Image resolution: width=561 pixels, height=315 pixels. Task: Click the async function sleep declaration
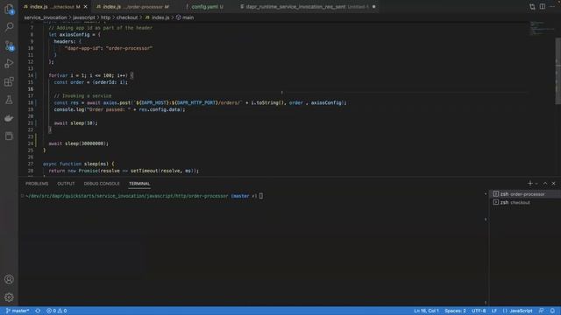pyautogui.click(x=78, y=164)
